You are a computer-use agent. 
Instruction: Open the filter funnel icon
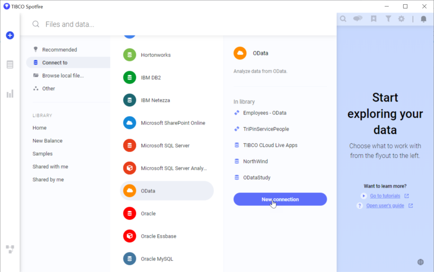tap(388, 19)
